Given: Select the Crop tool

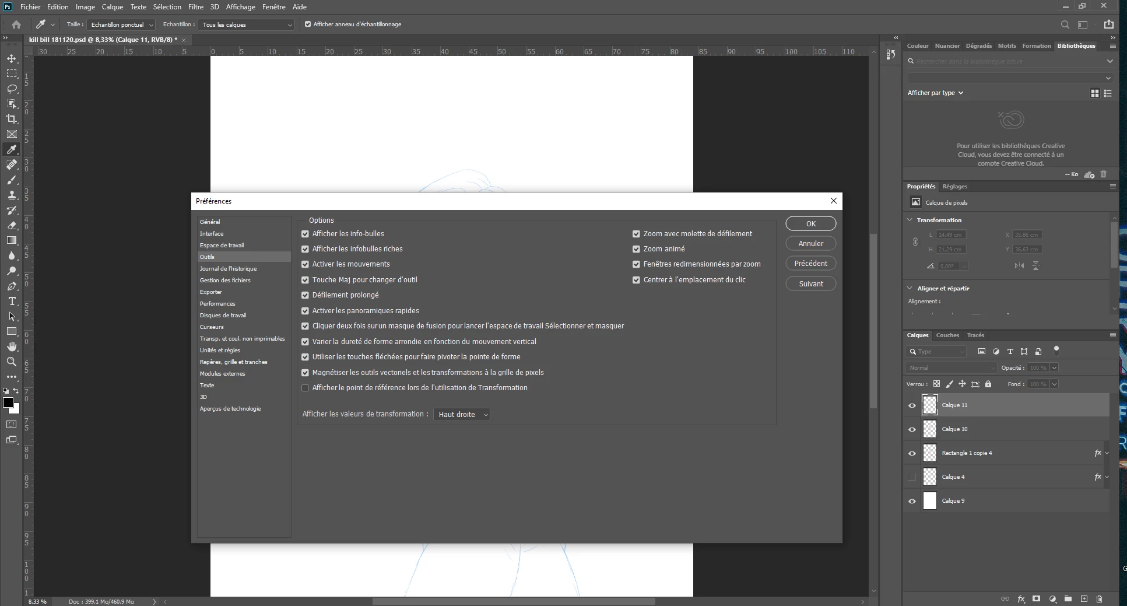Looking at the screenshot, I should (12, 119).
